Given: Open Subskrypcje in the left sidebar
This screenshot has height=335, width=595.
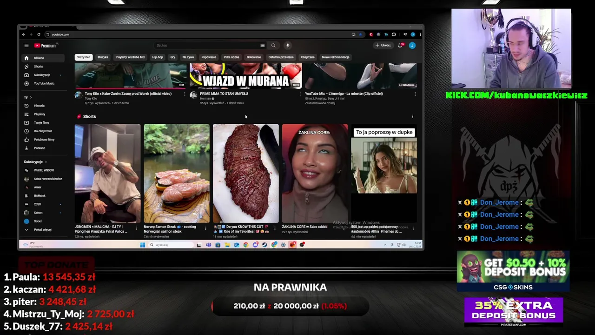Looking at the screenshot, I should (x=43, y=75).
